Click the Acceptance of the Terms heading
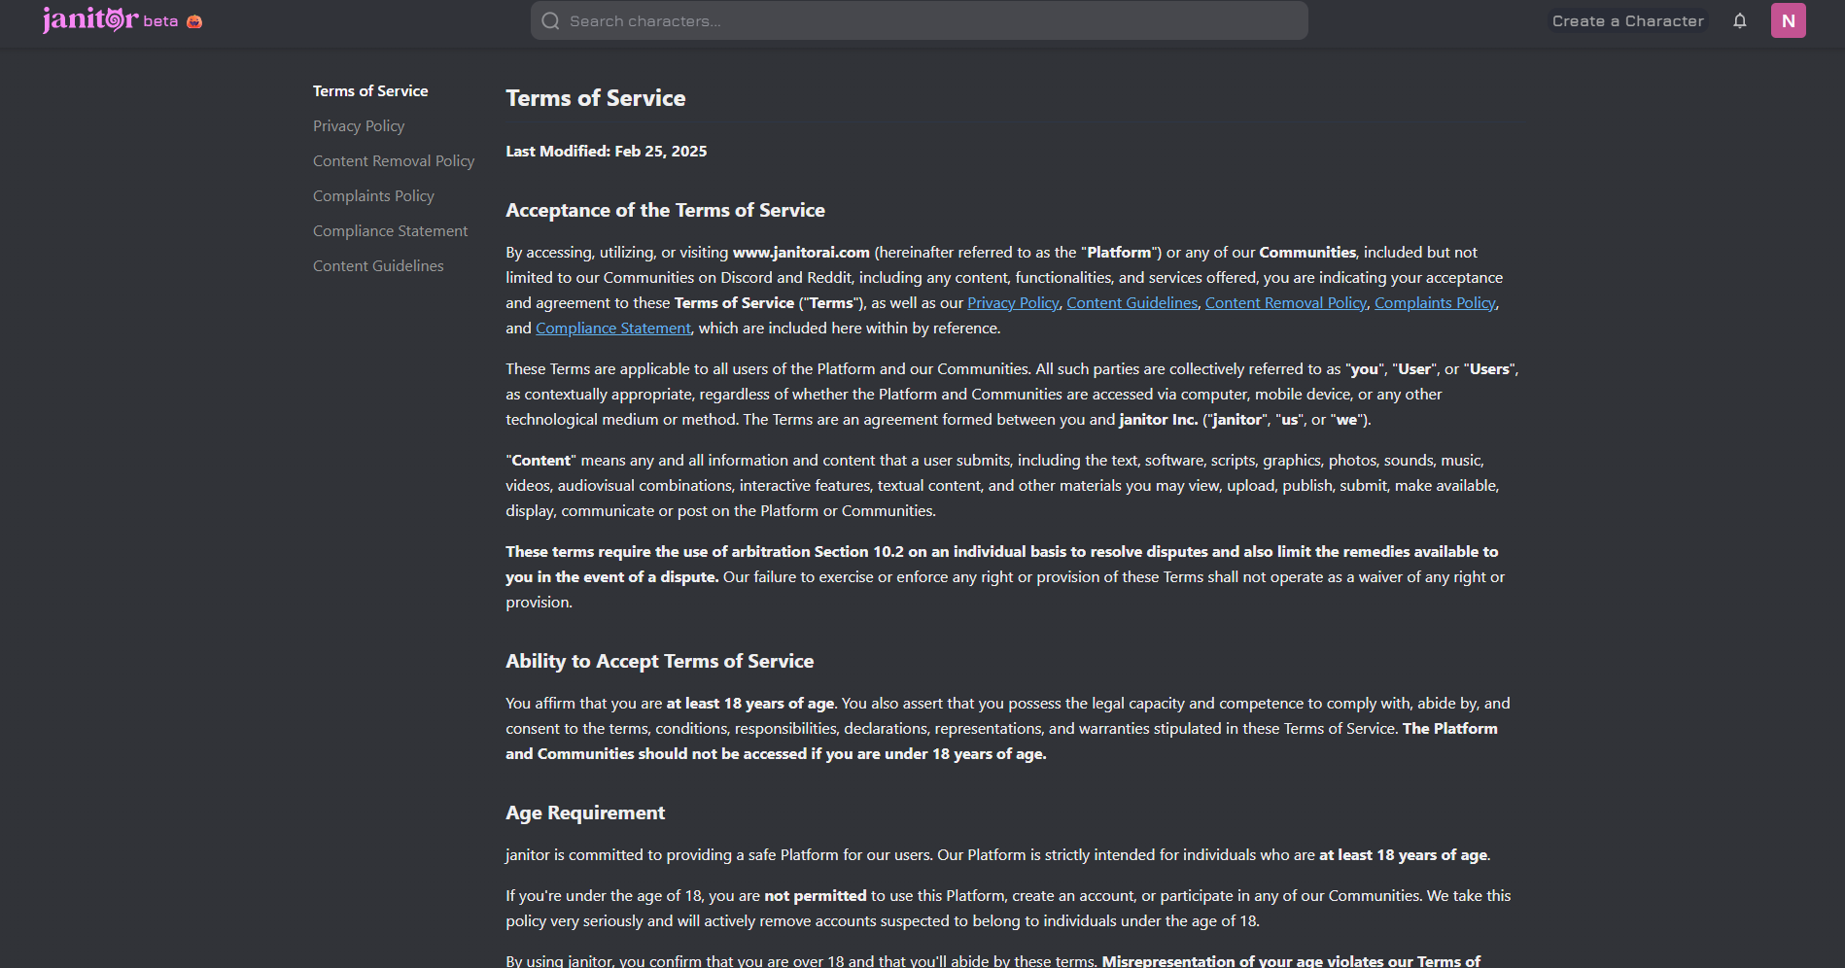 [665, 211]
